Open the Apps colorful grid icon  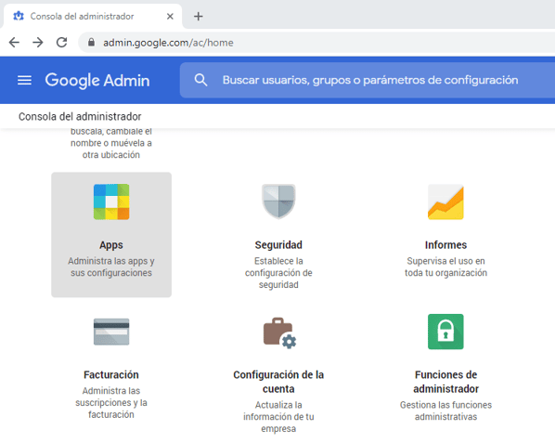(111, 202)
